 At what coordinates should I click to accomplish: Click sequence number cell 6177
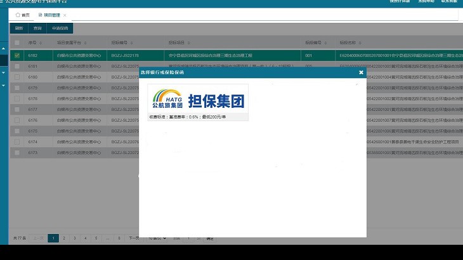pos(33,110)
